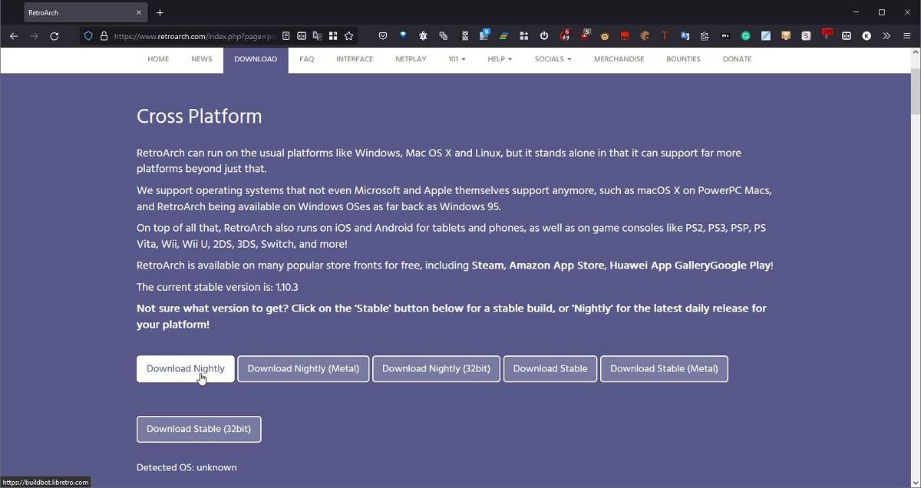Click the Download Stable (32bit) button
The height and width of the screenshot is (488, 921).
tap(199, 429)
